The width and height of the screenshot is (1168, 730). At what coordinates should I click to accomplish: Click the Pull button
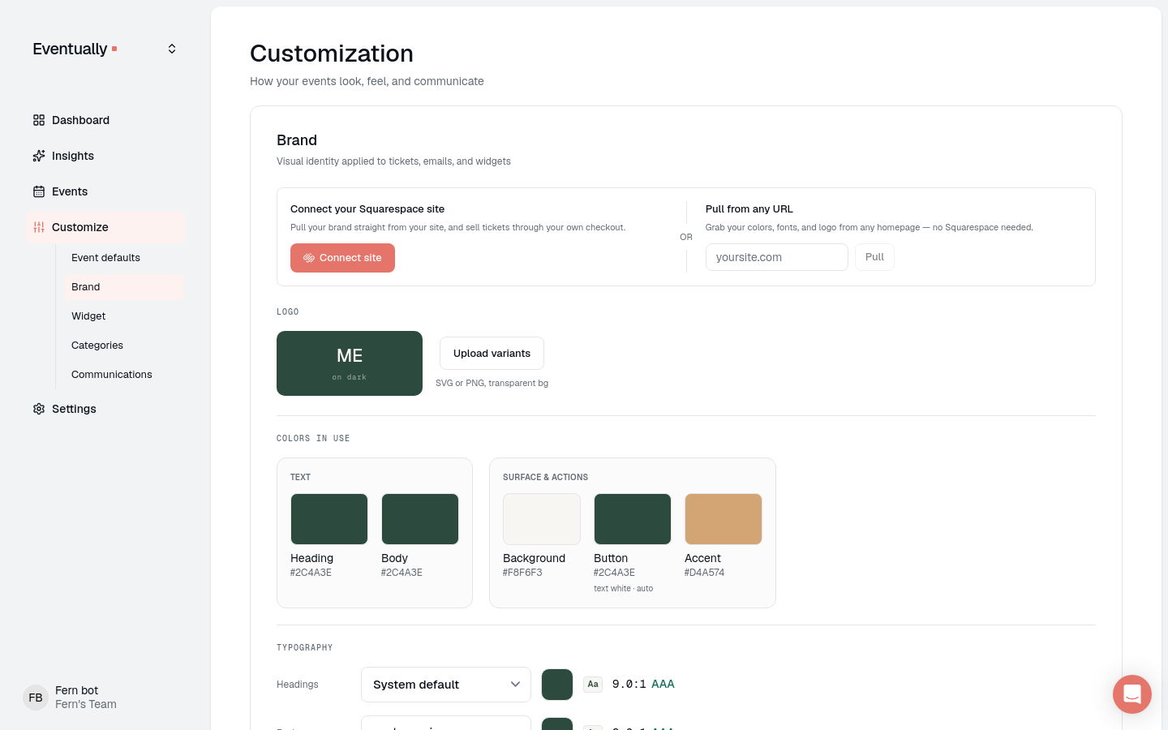coord(874,257)
